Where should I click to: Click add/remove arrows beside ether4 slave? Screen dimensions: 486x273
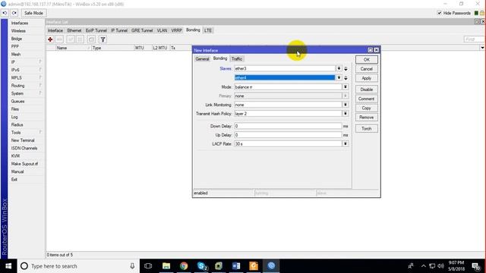click(x=346, y=77)
